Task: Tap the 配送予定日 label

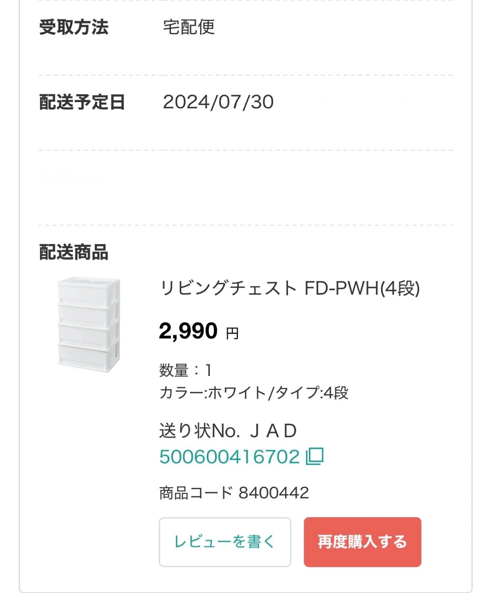Action: coord(82,102)
